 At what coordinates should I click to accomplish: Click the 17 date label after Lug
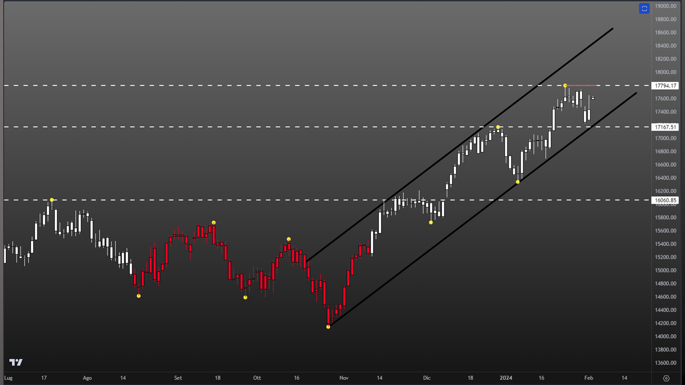pyautogui.click(x=44, y=378)
